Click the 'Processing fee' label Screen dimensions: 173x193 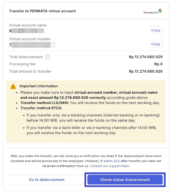click(x=22, y=64)
